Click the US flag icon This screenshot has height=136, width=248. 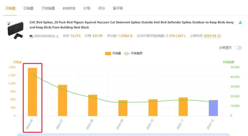pos(32,36)
